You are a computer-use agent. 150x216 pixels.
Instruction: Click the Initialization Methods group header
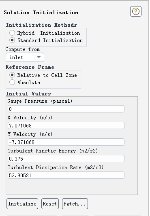(41, 25)
